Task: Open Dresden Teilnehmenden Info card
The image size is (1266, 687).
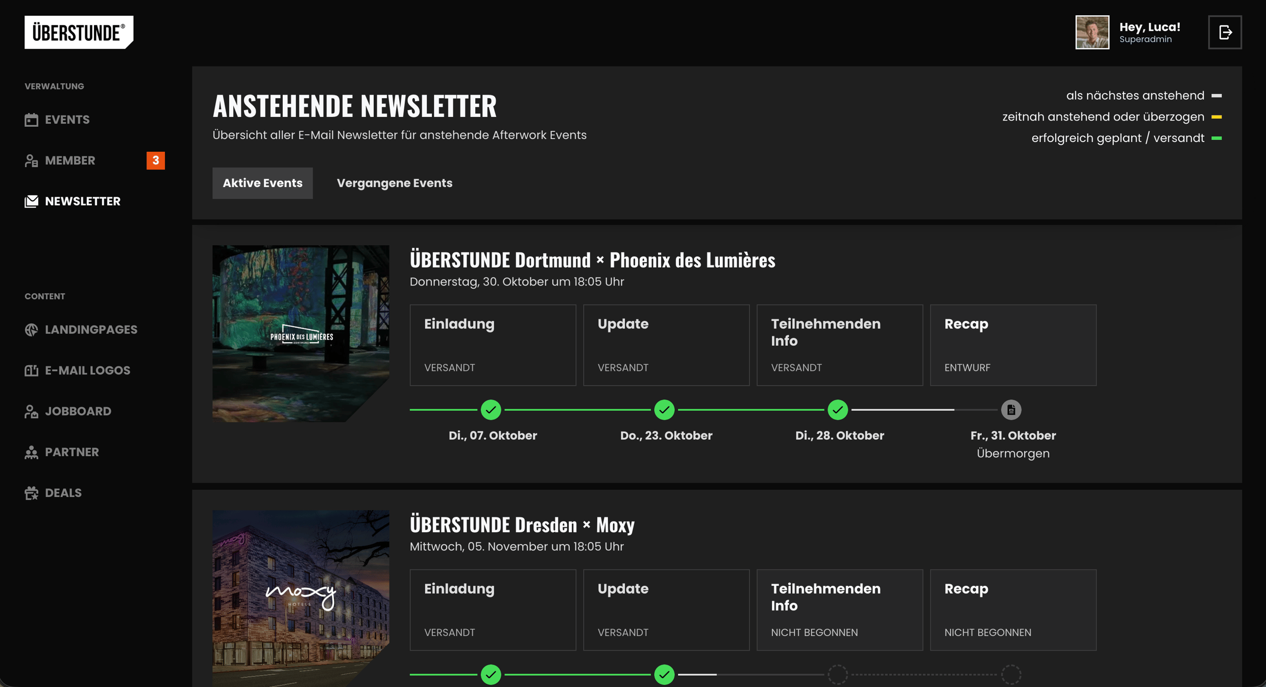Action: point(839,610)
